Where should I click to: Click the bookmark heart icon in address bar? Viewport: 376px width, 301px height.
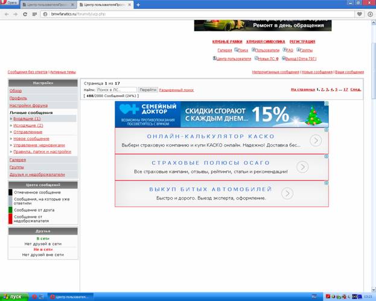360,13
